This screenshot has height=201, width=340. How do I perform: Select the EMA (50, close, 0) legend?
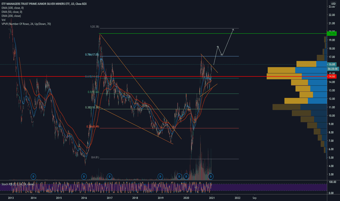click(x=12, y=12)
